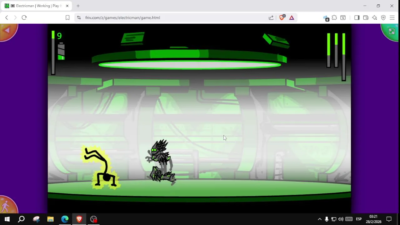Viewport: 400px width, 225px height.
Task: Show hidden system tray icons
Action: coord(319,219)
